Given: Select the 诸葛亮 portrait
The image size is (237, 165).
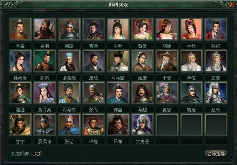Looking at the screenshot, I should coord(69,61).
